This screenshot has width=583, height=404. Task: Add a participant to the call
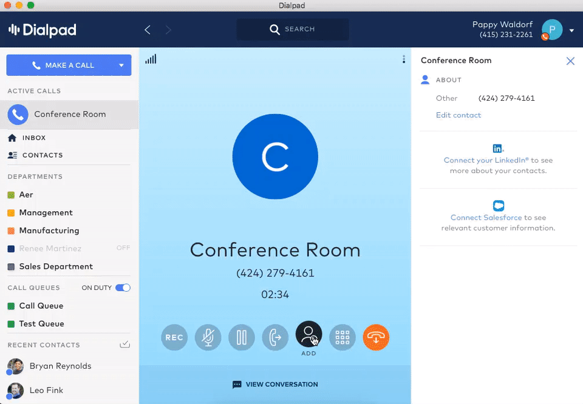pos(309,334)
